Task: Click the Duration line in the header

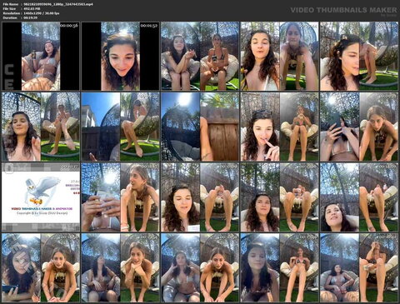Action: click(20, 17)
